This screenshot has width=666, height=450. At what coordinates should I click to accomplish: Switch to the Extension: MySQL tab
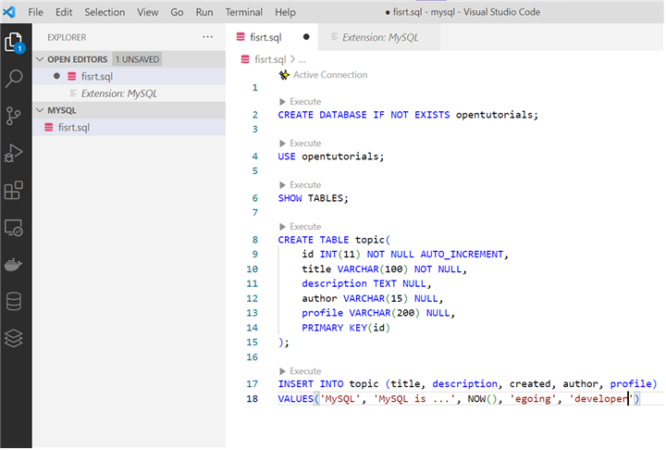(380, 37)
